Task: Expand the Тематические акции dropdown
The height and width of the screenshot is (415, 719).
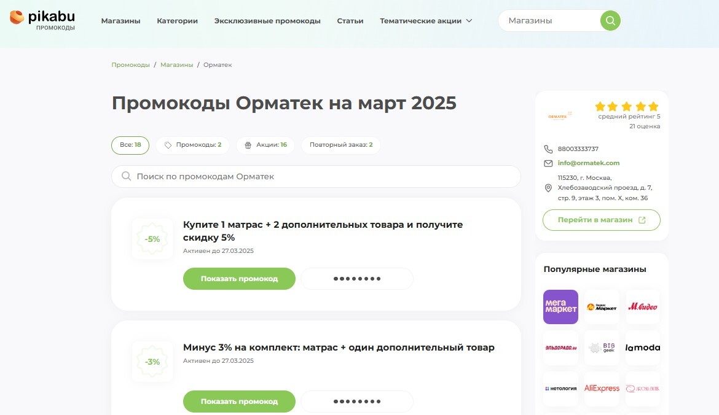Action: [425, 21]
